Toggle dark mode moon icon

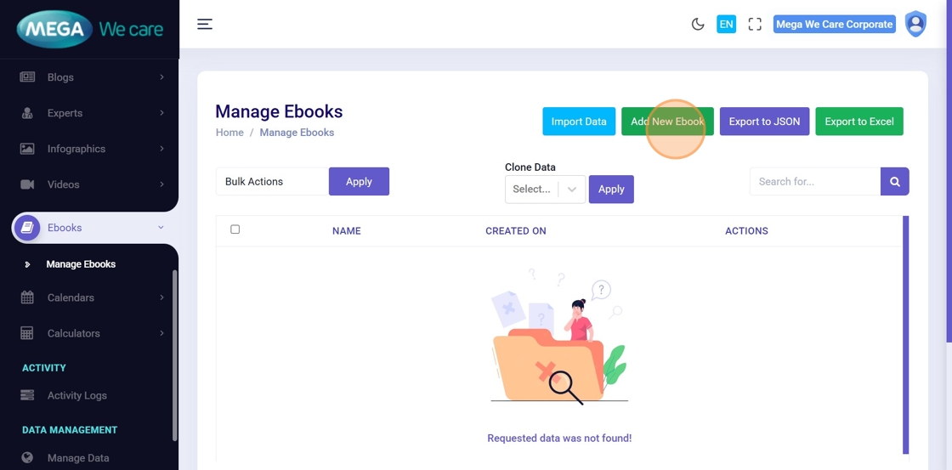pos(698,24)
